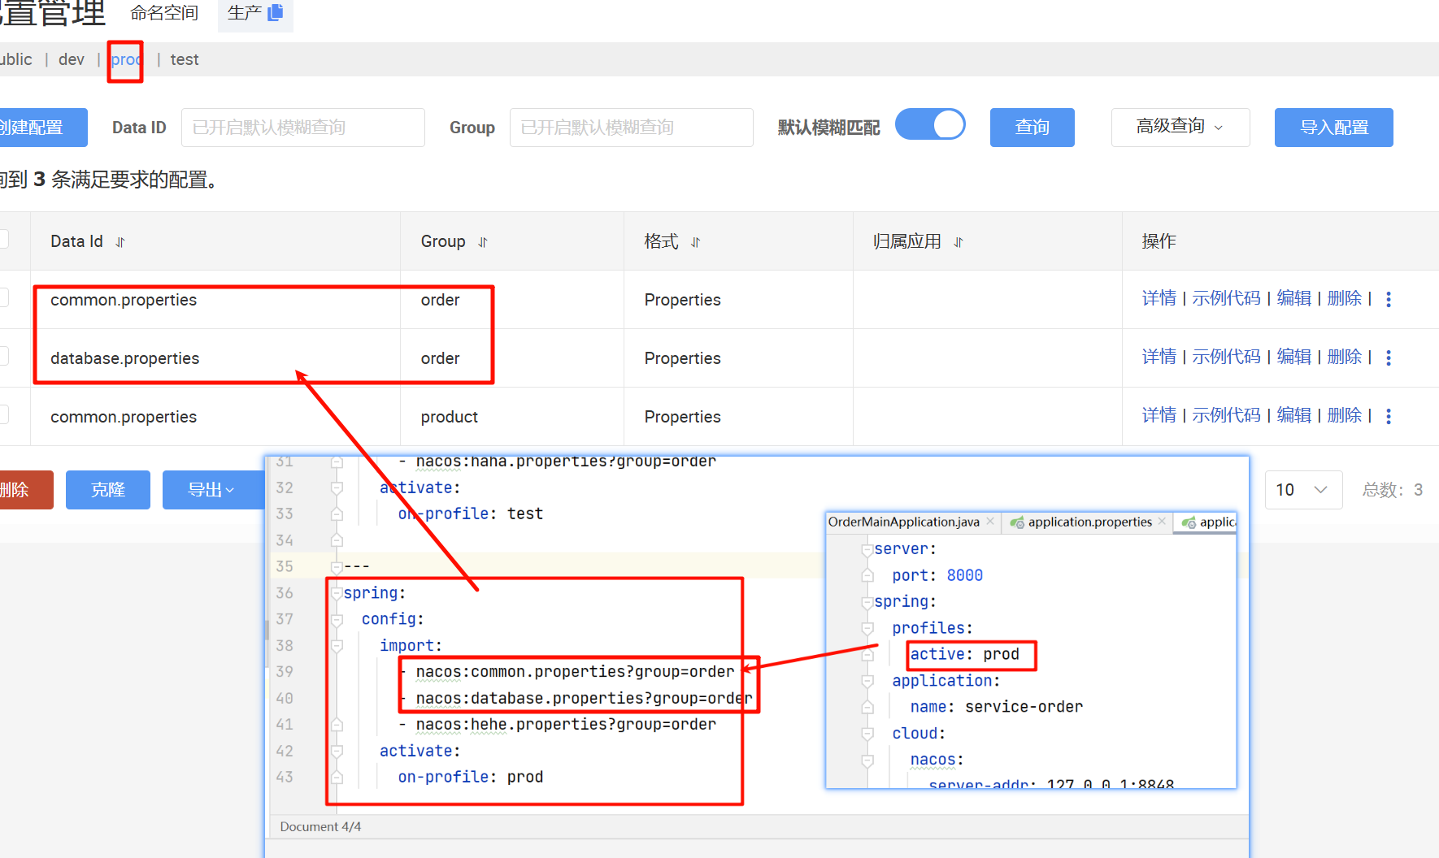This screenshot has height=858, width=1439.
Task: Select checkbox for database.properties row
Action: point(3,357)
